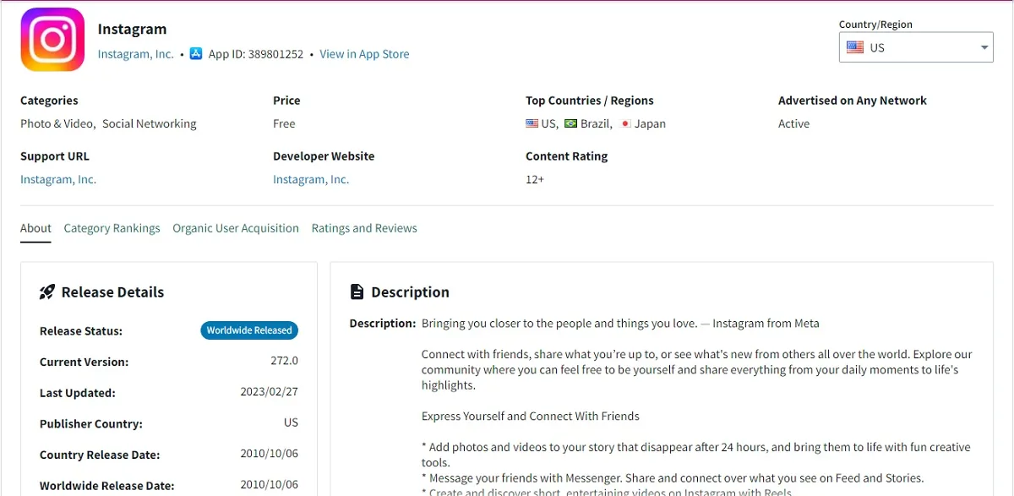Click the Japan flag icon
Viewport: 1014px width, 496px height.
click(626, 123)
